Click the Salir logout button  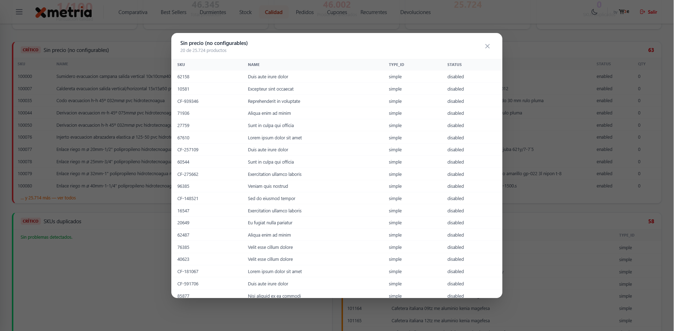[x=648, y=12]
